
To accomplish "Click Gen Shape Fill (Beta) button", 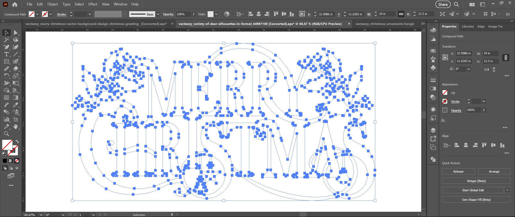I will 476,199.
